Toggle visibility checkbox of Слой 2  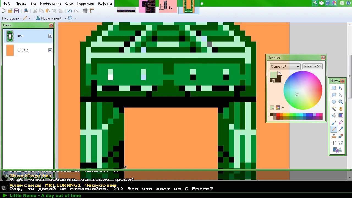click(x=50, y=50)
